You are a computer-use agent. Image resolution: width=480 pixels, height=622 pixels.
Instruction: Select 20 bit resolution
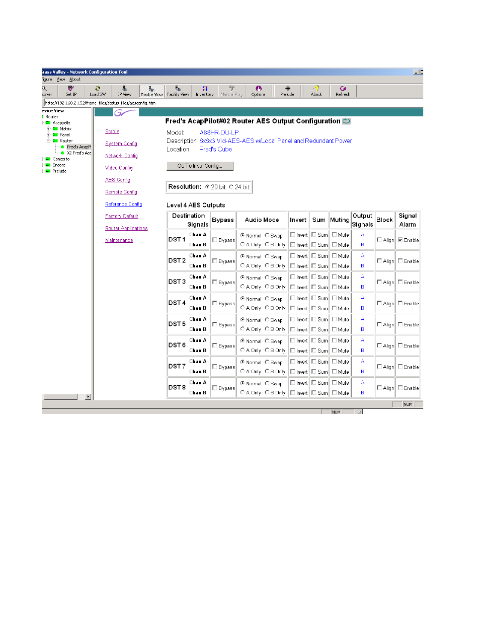(x=207, y=187)
